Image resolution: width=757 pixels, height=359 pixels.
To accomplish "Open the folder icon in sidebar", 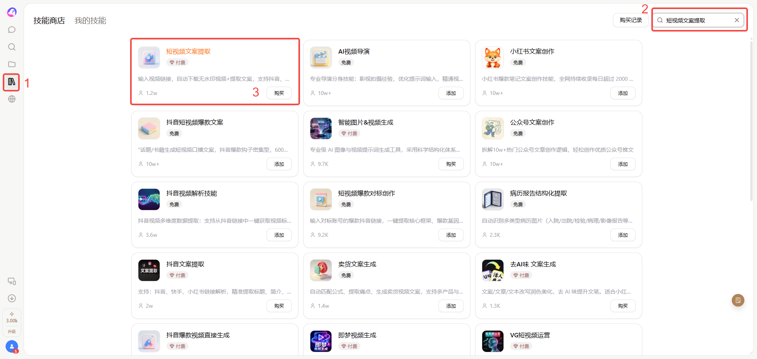I will point(12,64).
